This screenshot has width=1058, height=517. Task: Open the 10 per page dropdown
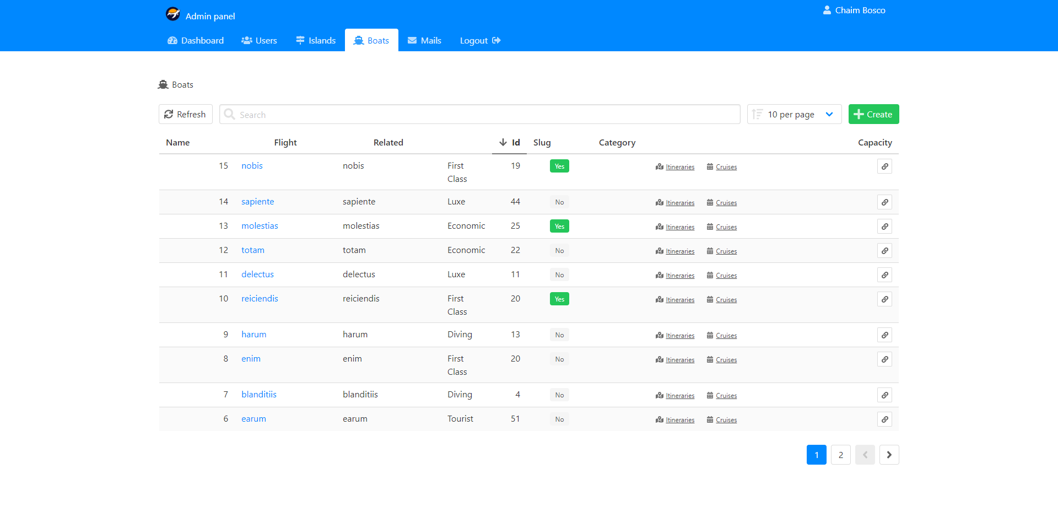tap(793, 114)
